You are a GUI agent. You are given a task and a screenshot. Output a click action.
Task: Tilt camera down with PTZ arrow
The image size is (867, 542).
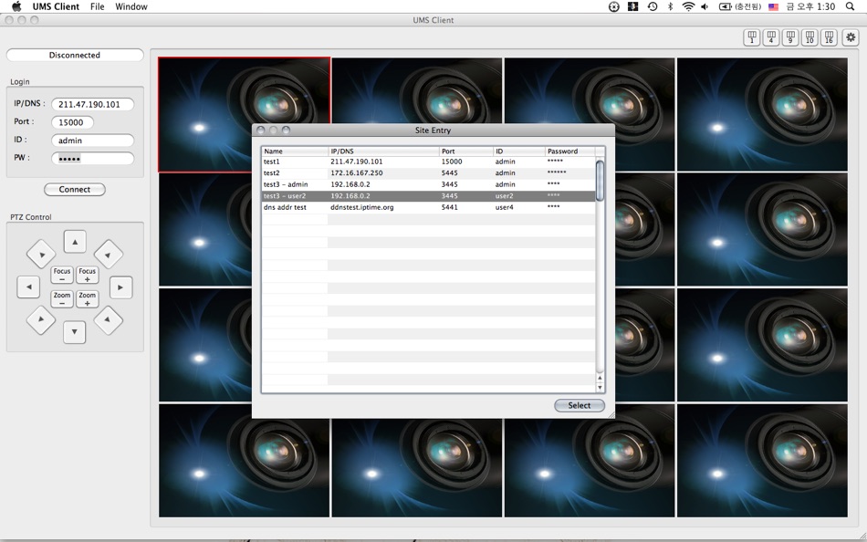coord(75,332)
